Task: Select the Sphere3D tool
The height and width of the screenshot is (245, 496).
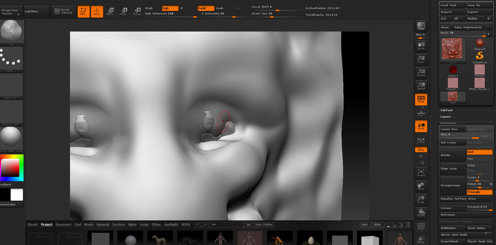Action: (x=480, y=44)
